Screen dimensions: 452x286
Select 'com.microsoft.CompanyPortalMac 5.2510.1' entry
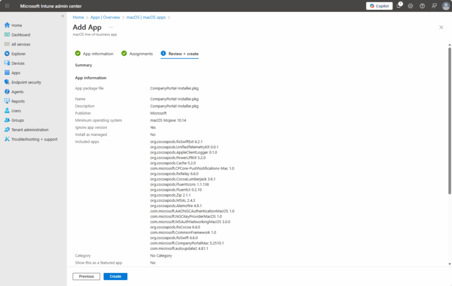(187, 243)
